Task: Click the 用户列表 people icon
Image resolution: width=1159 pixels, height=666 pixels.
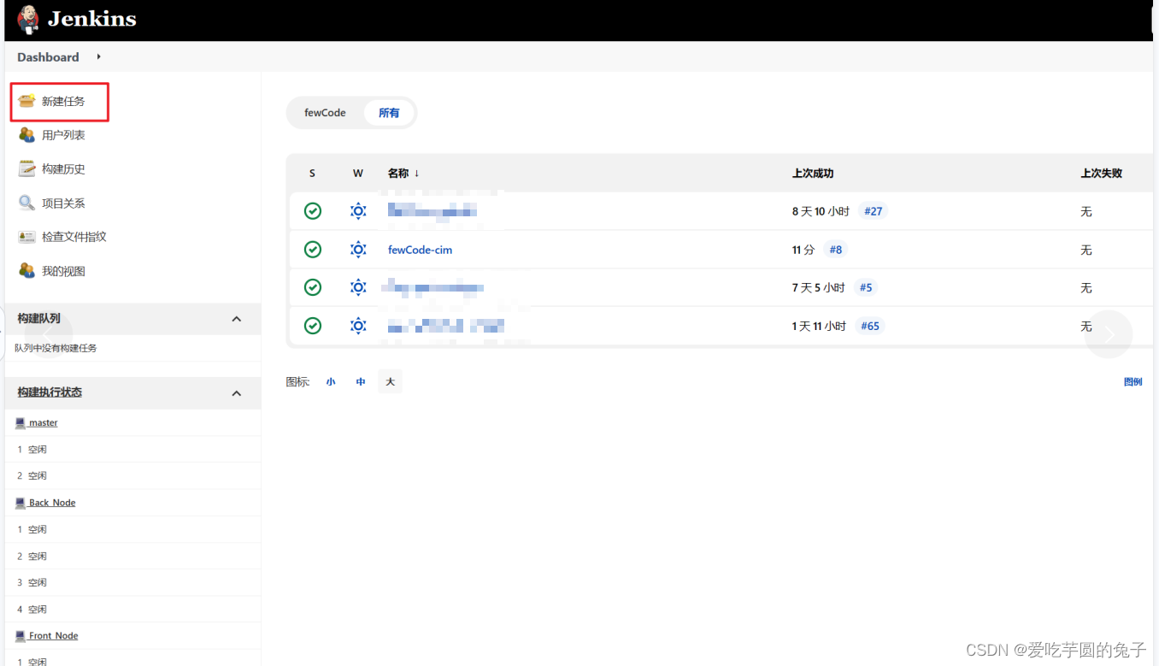Action: tap(27, 135)
